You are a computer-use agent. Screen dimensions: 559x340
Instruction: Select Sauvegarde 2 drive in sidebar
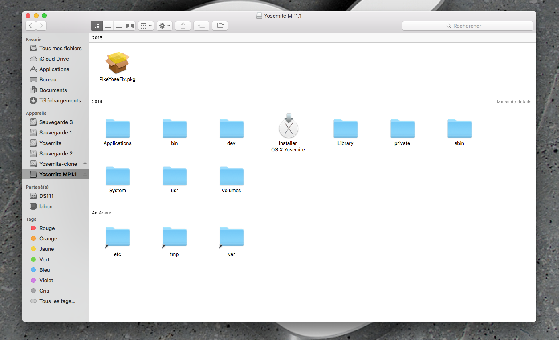(56, 153)
